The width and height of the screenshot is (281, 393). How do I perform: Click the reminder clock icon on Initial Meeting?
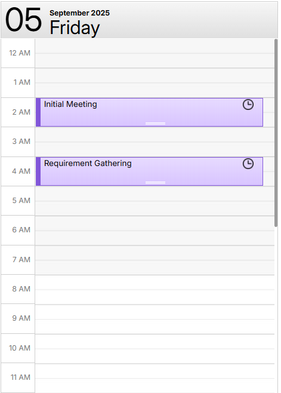(248, 105)
